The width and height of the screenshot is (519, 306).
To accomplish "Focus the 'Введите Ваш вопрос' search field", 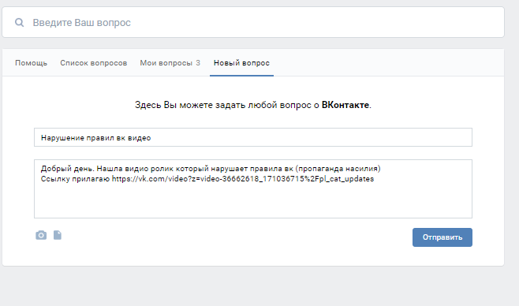I will 253,22.
